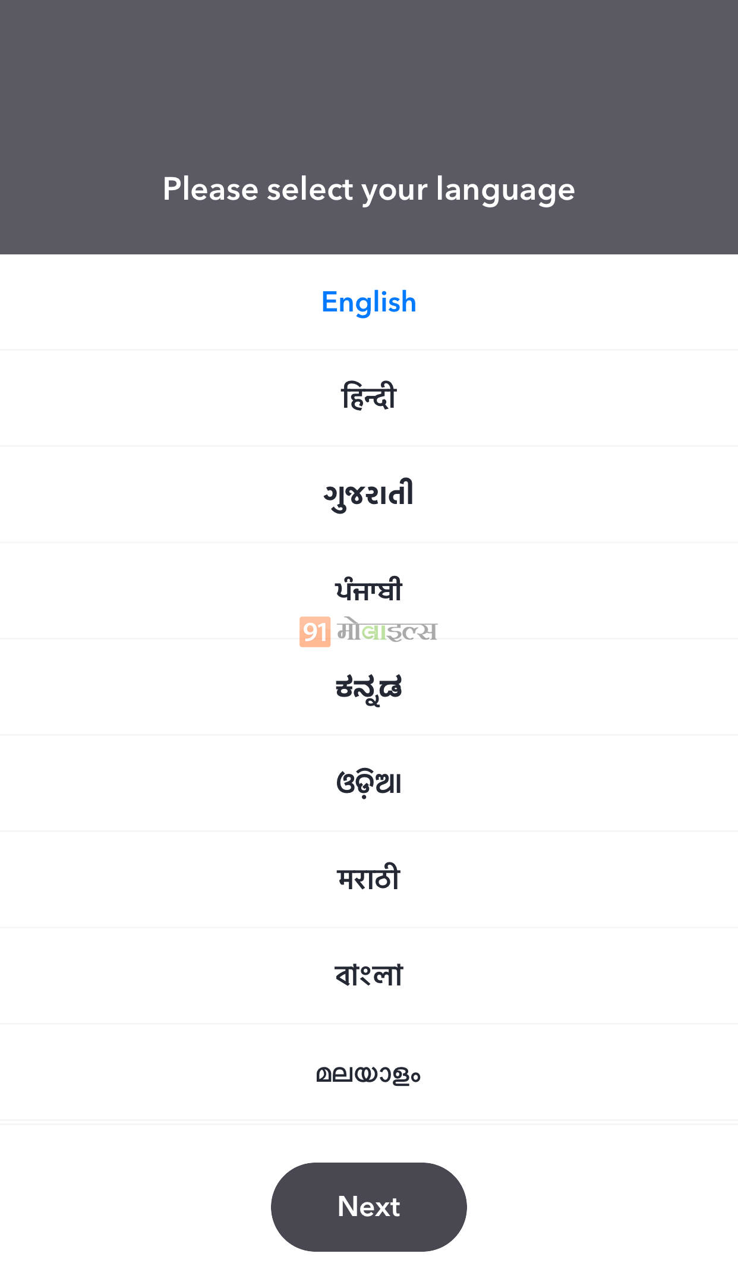Choose the Bangla (বাংলা) language option
The image size is (738, 1266).
(x=368, y=975)
